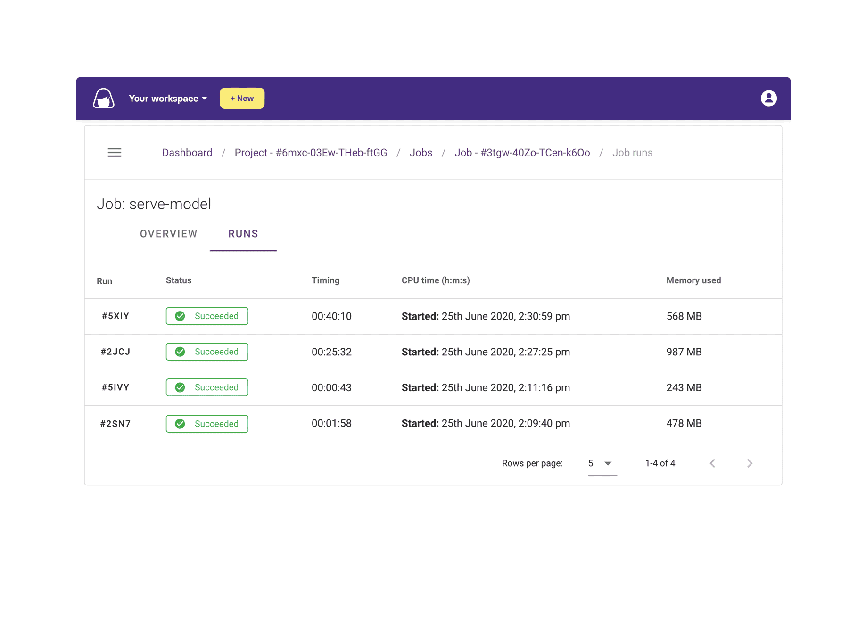The height and width of the screenshot is (633, 866).
Task: Open the Dashboard breadcrumb link
Action: [x=187, y=152]
